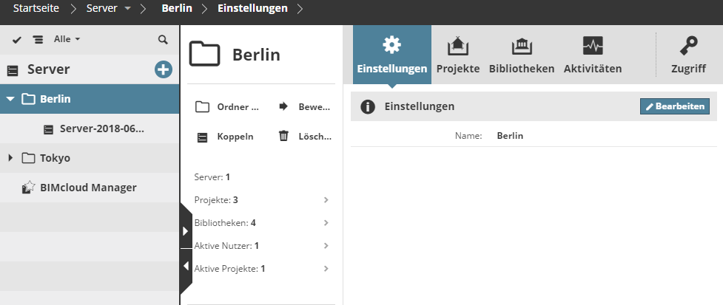The height and width of the screenshot is (305, 723).
Task: Click the Bewegen arrow icon
Action: [283, 106]
